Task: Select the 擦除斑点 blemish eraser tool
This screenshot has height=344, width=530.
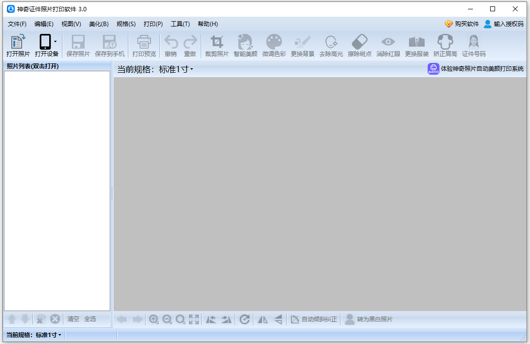Action: 359,45
